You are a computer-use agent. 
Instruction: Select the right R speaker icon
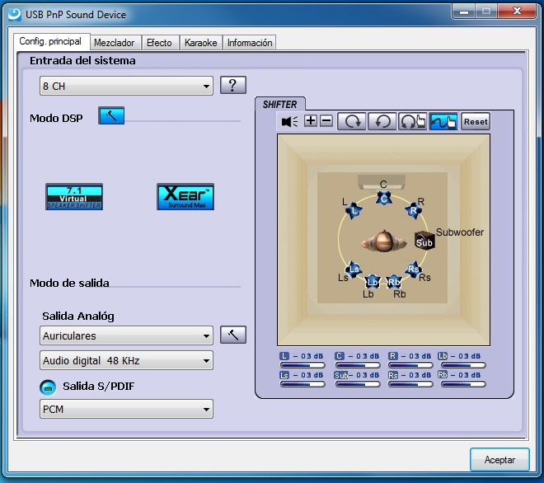click(413, 210)
